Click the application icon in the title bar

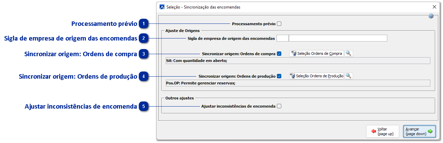point(161,7)
